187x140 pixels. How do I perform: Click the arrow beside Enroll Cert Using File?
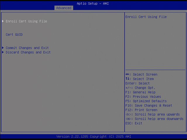click(x=3, y=21)
